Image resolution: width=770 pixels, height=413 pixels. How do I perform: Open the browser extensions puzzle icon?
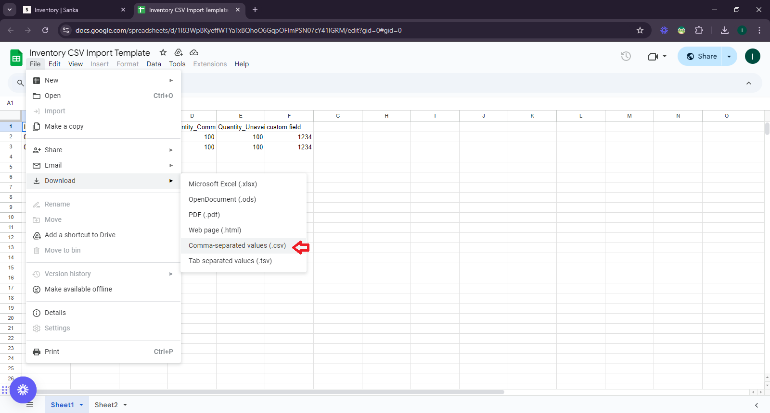tap(699, 30)
